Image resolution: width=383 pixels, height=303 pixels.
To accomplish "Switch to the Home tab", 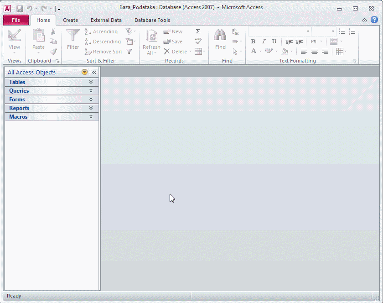I will 43,20.
